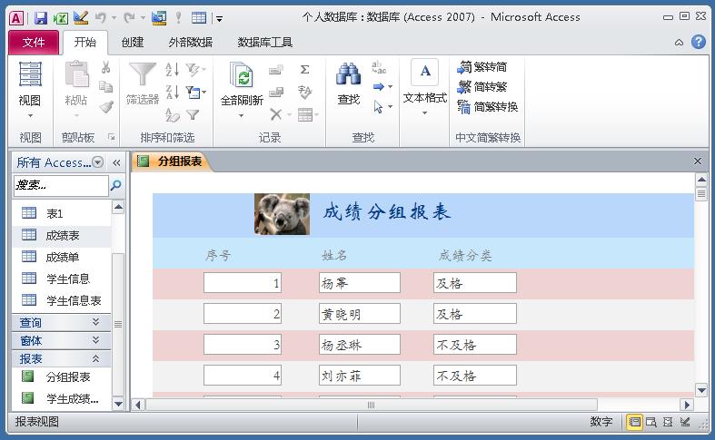This screenshot has height=440, width=715.
Task: Click the Delete record X icon
Action: coord(275,114)
